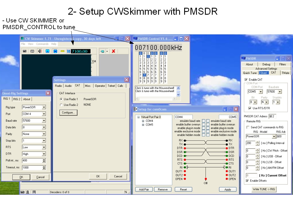Open the Baud rate dropdown in Omni-Rig

click(44, 121)
